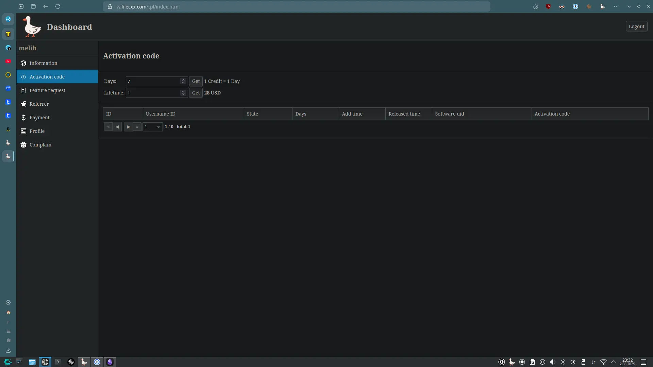Click the browser back arrow

(46, 6)
